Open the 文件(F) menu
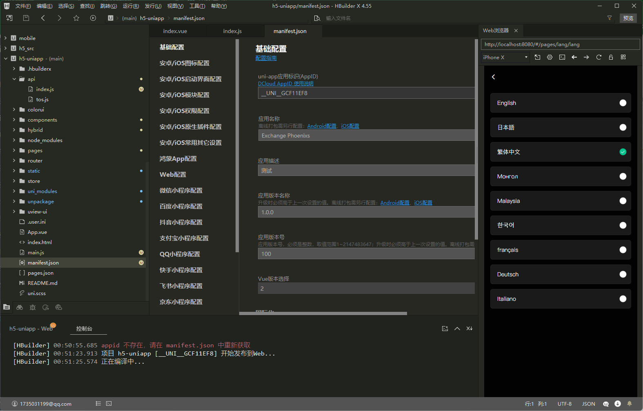The image size is (643, 411). [x=23, y=6]
